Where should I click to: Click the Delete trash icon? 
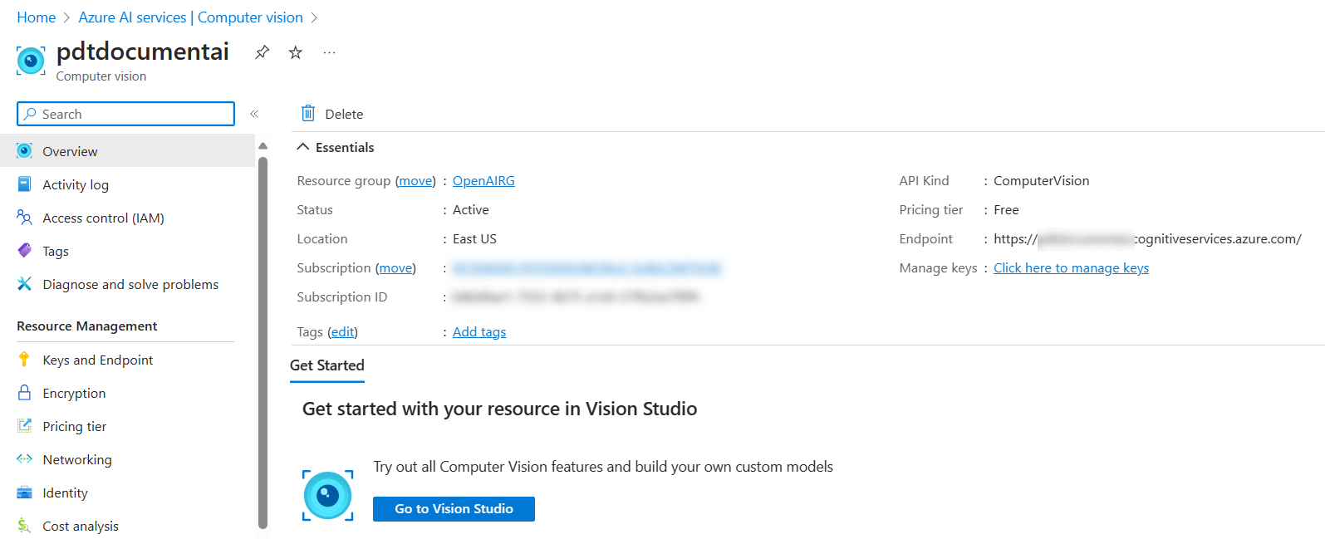(308, 114)
